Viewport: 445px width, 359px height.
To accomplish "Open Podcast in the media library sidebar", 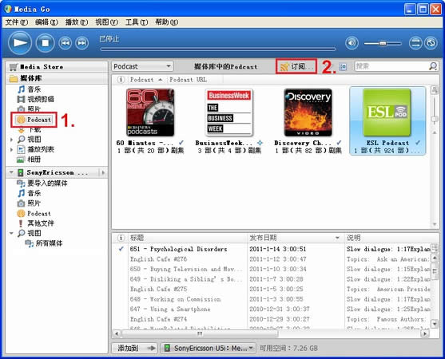I will [34, 120].
